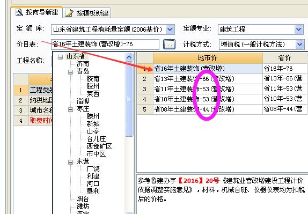The width and height of the screenshot is (308, 214).
Task: Select 胶南 in the region tree
Action: pos(93,79)
